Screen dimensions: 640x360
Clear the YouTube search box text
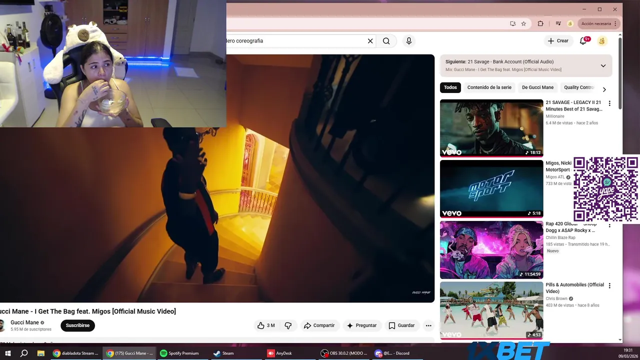click(x=370, y=41)
